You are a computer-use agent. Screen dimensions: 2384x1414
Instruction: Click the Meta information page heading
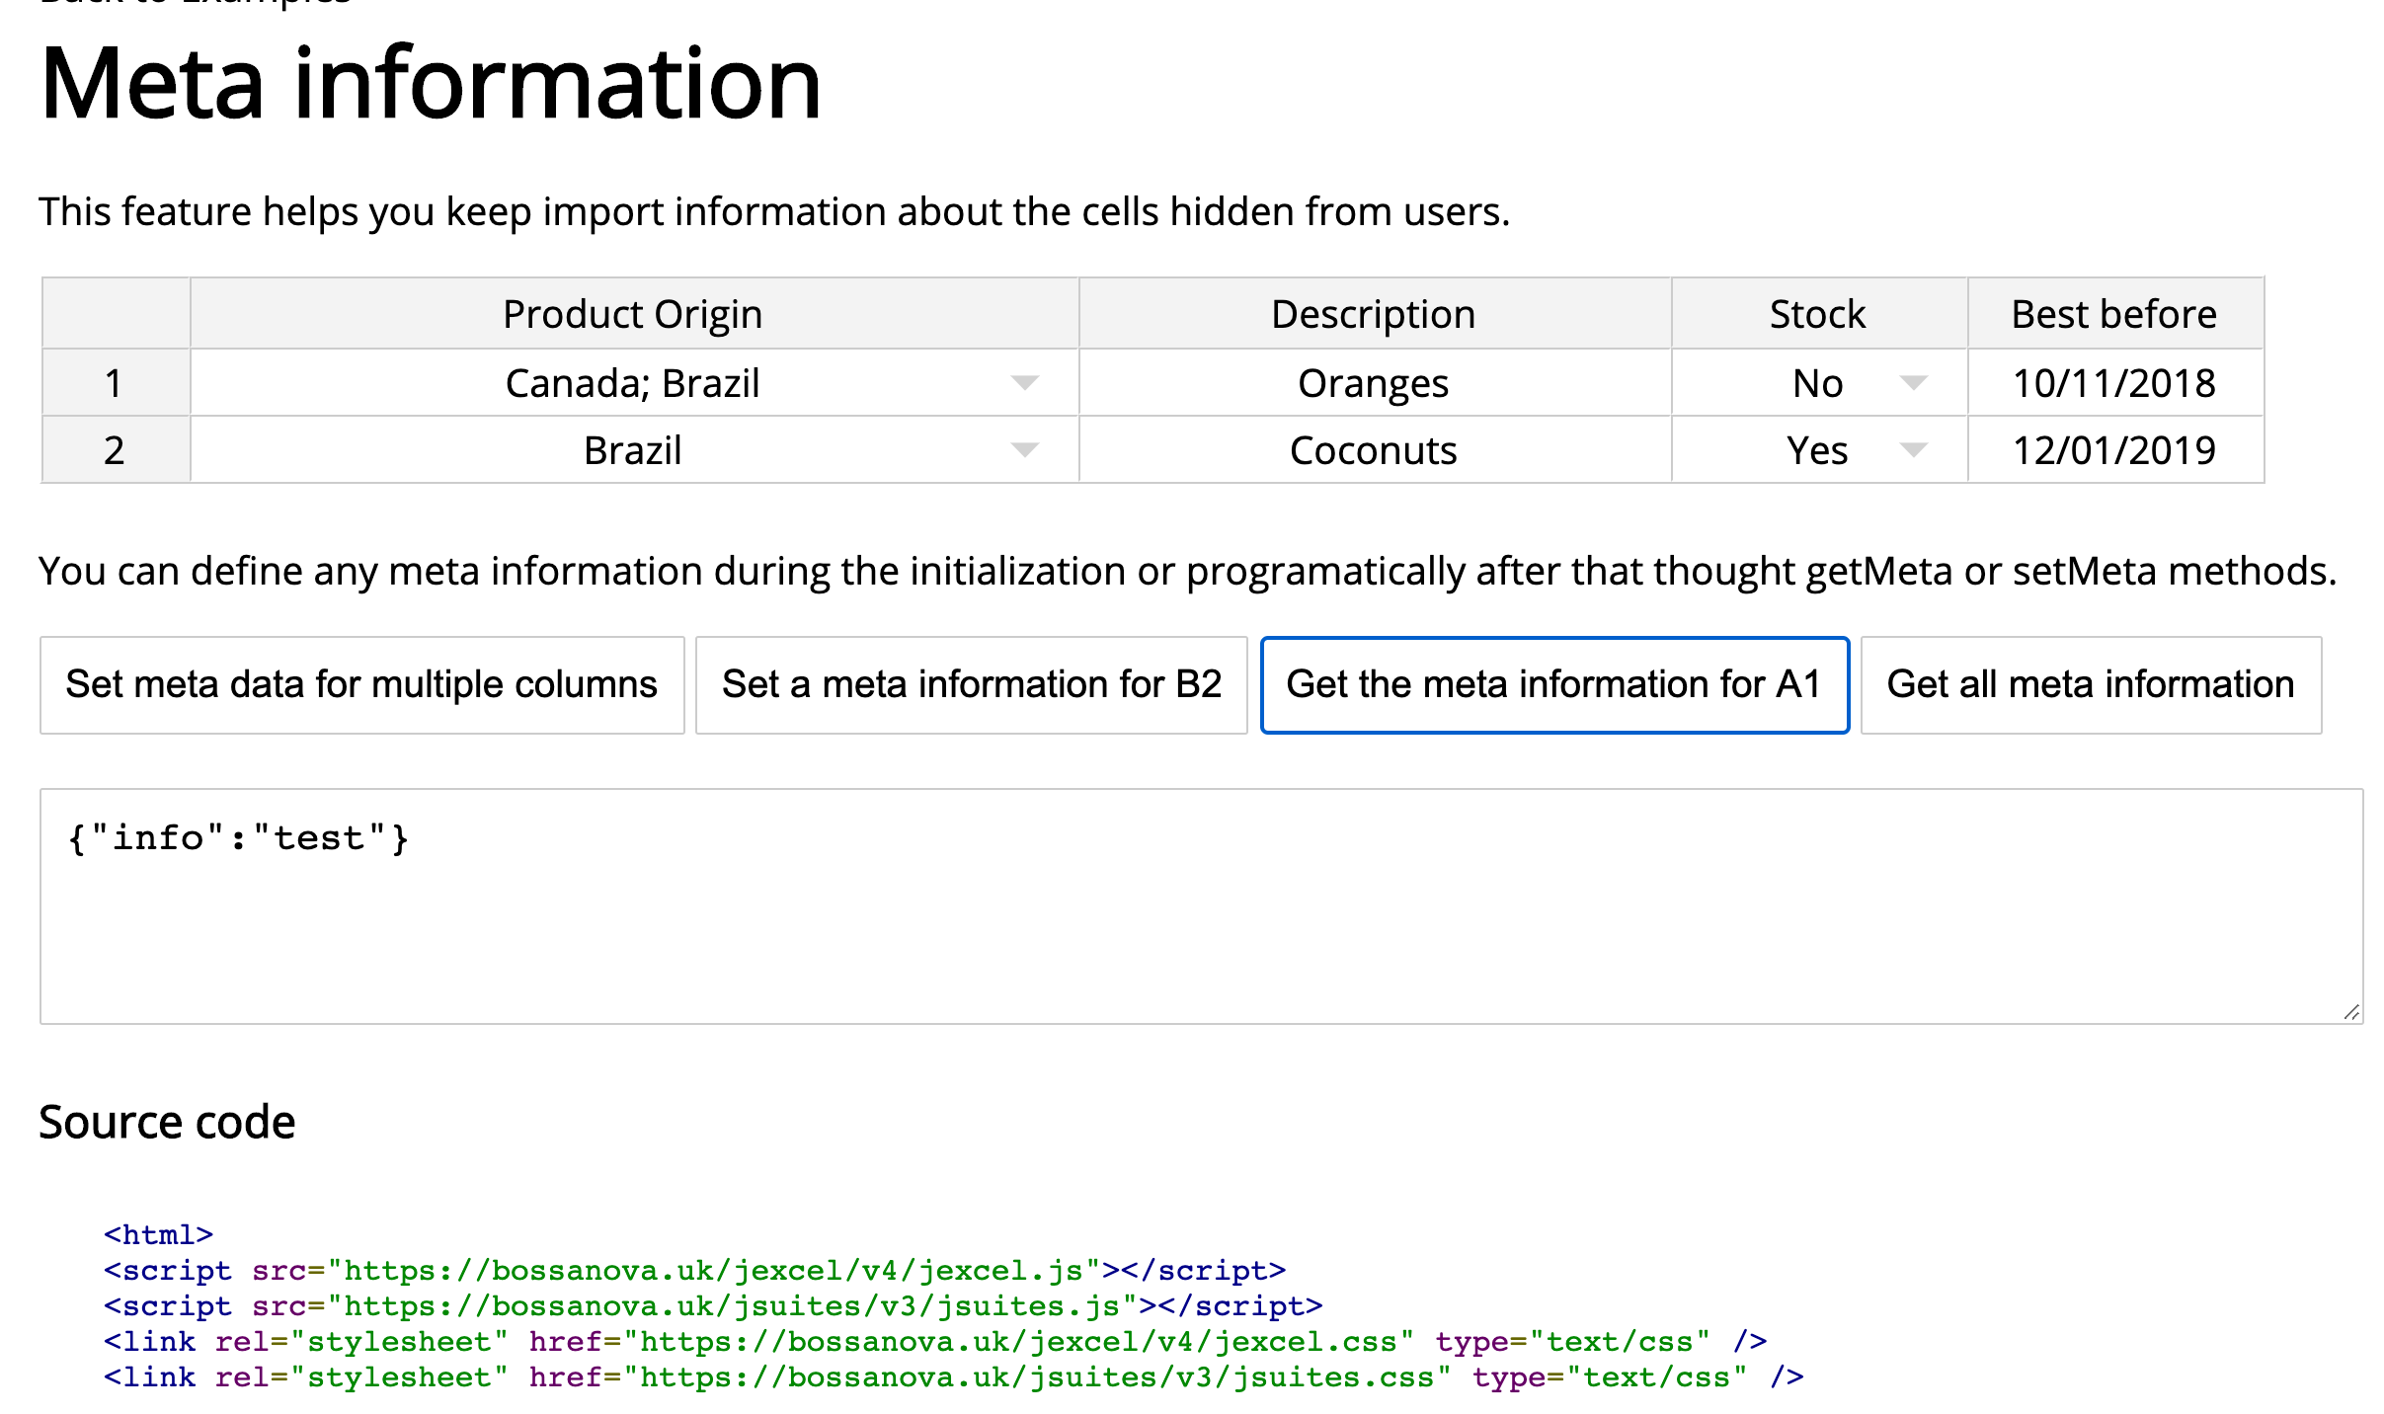click(x=431, y=83)
